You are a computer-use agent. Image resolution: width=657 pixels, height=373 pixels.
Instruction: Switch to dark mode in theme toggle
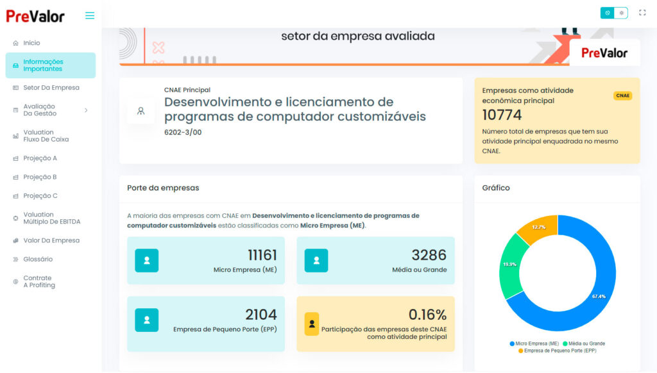[x=607, y=13]
